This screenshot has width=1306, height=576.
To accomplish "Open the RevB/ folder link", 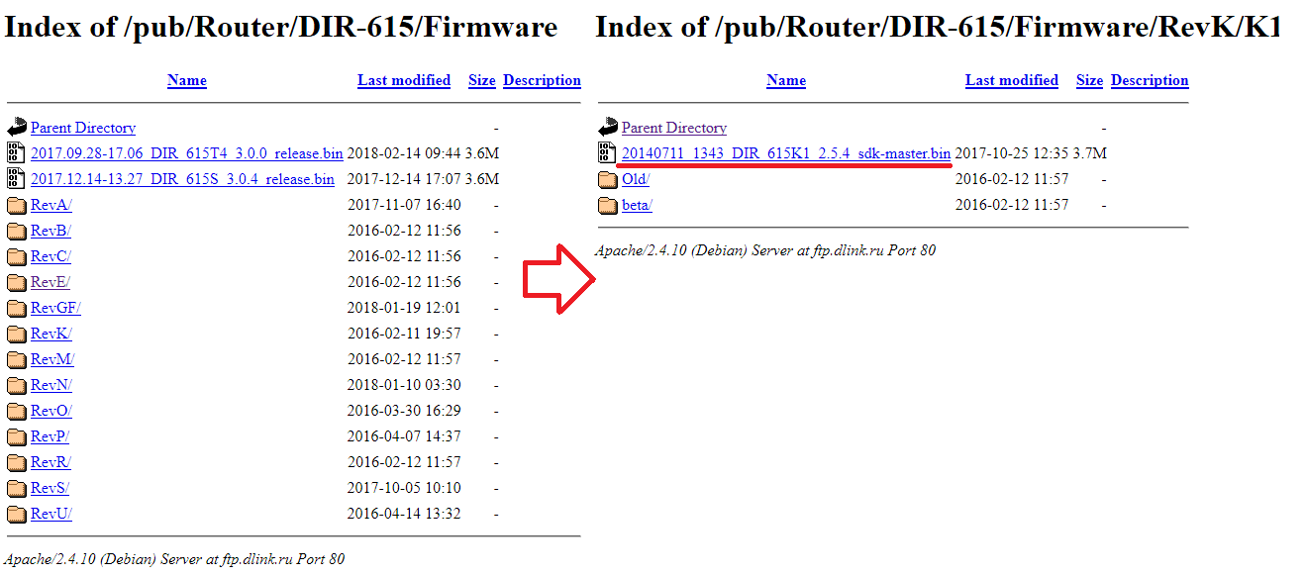I will 50,231.
